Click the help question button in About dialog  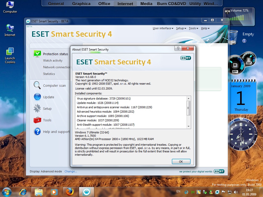point(178,48)
